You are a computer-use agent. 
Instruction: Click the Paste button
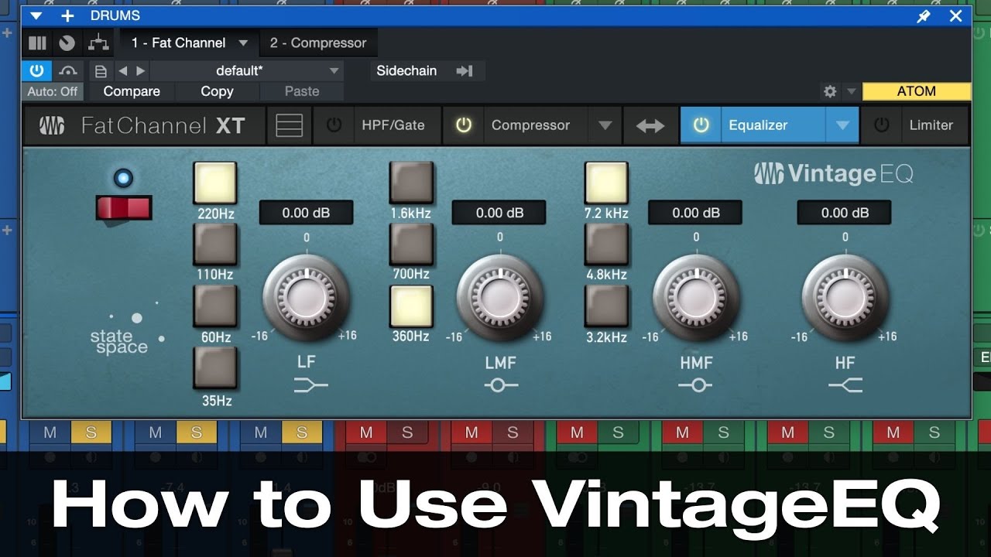(302, 91)
